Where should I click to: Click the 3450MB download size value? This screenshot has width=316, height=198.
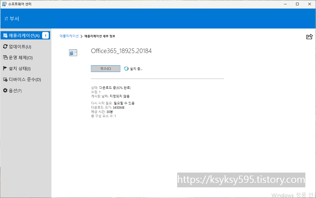click(x=119, y=107)
